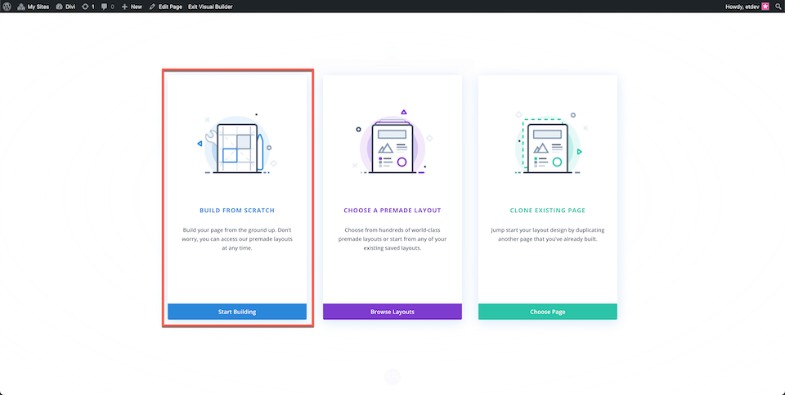This screenshot has height=395, width=785.
Task: Click the search magnifier icon
Action: tap(778, 7)
